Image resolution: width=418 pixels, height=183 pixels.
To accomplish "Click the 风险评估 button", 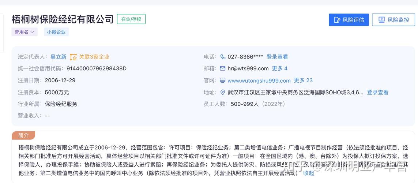I will pyautogui.click(x=349, y=20).
